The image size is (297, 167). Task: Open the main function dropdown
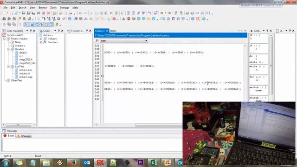coord(146,41)
